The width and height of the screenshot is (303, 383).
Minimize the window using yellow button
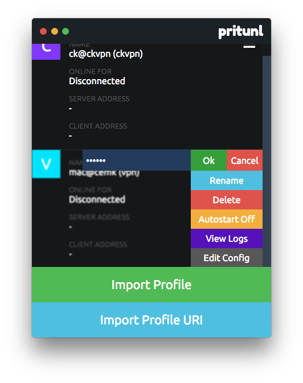[55, 31]
